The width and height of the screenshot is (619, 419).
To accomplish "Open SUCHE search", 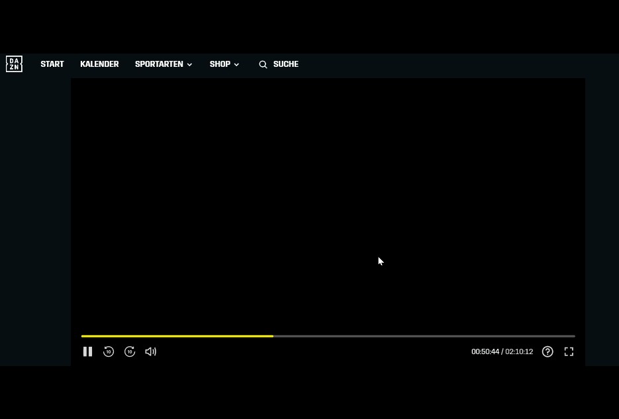I will tap(286, 64).
